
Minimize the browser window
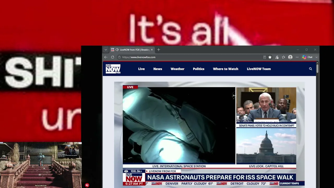[298, 50]
